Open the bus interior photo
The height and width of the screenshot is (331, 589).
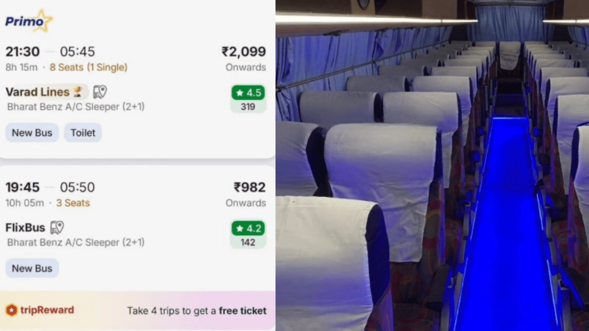click(x=432, y=165)
